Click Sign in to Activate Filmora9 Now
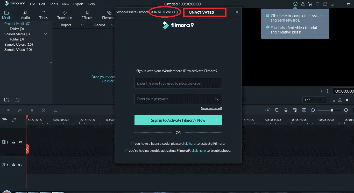This screenshot has height=193, width=354. click(178, 120)
